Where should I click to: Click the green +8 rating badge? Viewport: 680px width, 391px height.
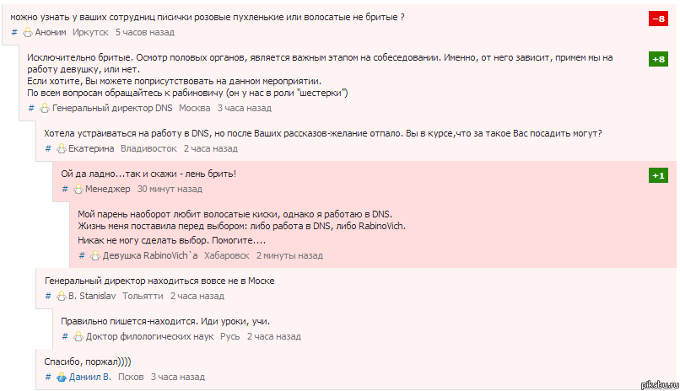click(658, 59)
